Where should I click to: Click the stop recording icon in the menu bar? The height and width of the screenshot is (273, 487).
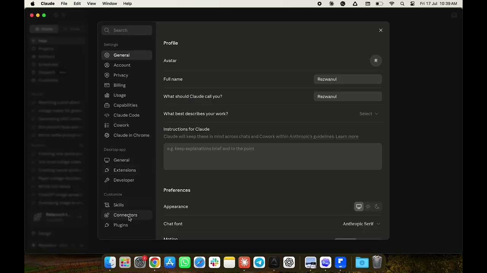[320, 4]
